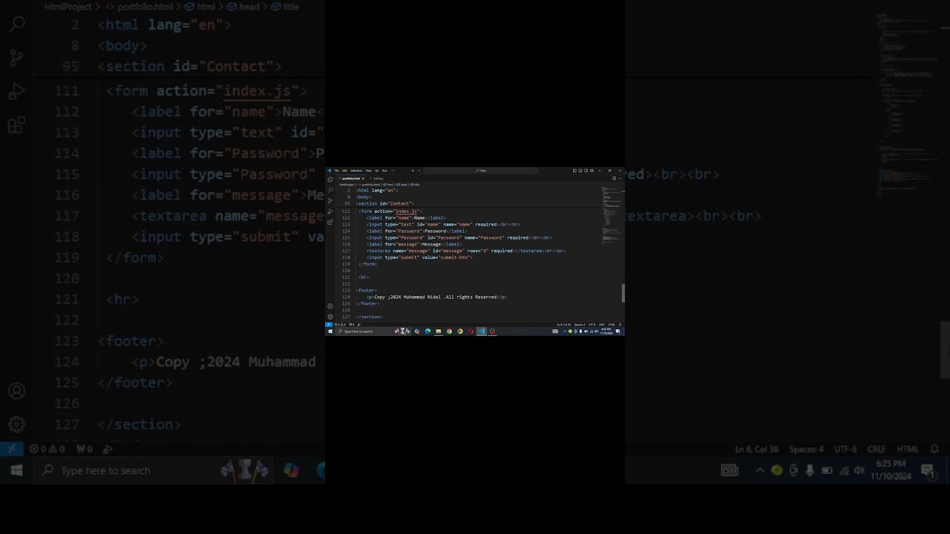Change language mode HTML in centered status bar

[612, 324]
